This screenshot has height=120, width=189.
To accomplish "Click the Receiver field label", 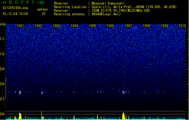I will (61, 10).
